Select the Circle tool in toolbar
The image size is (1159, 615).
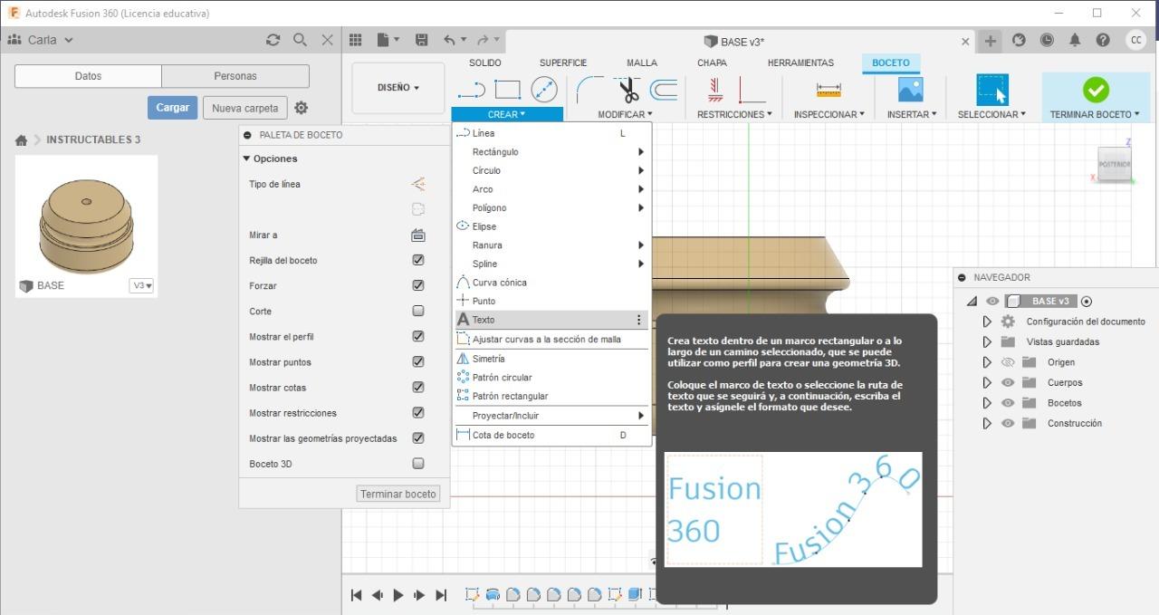pos(543,89)
